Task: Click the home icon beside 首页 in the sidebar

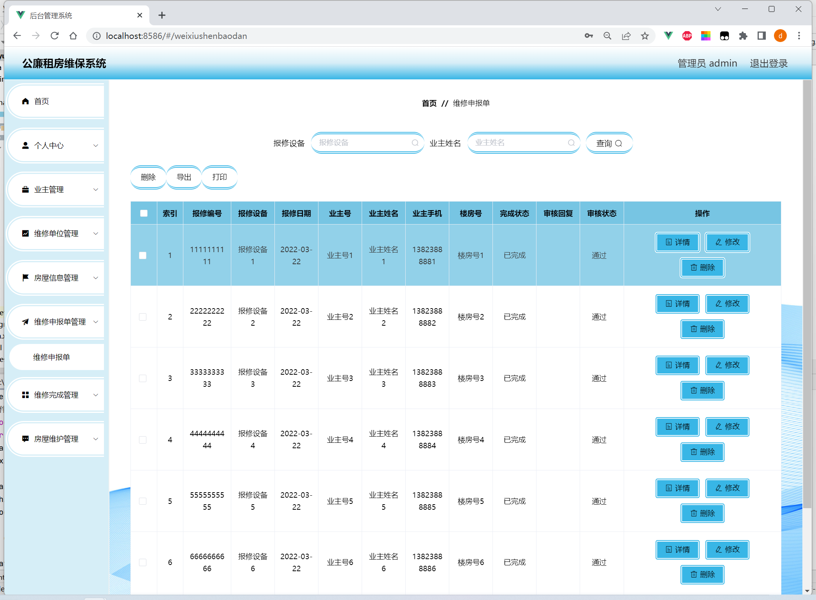Action: [x=26, y=101]
